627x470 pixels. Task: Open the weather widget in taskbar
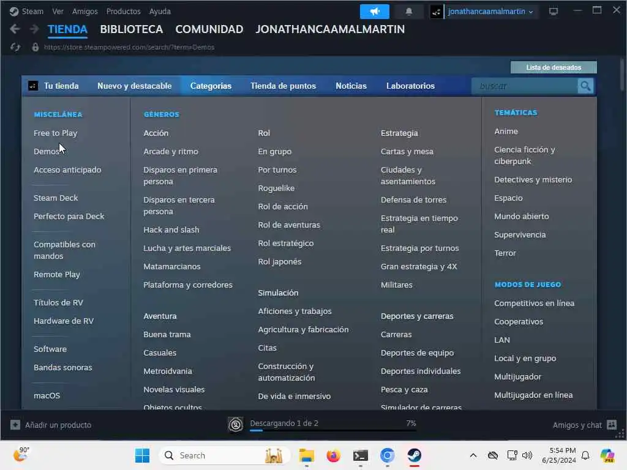tap(21, 455)
